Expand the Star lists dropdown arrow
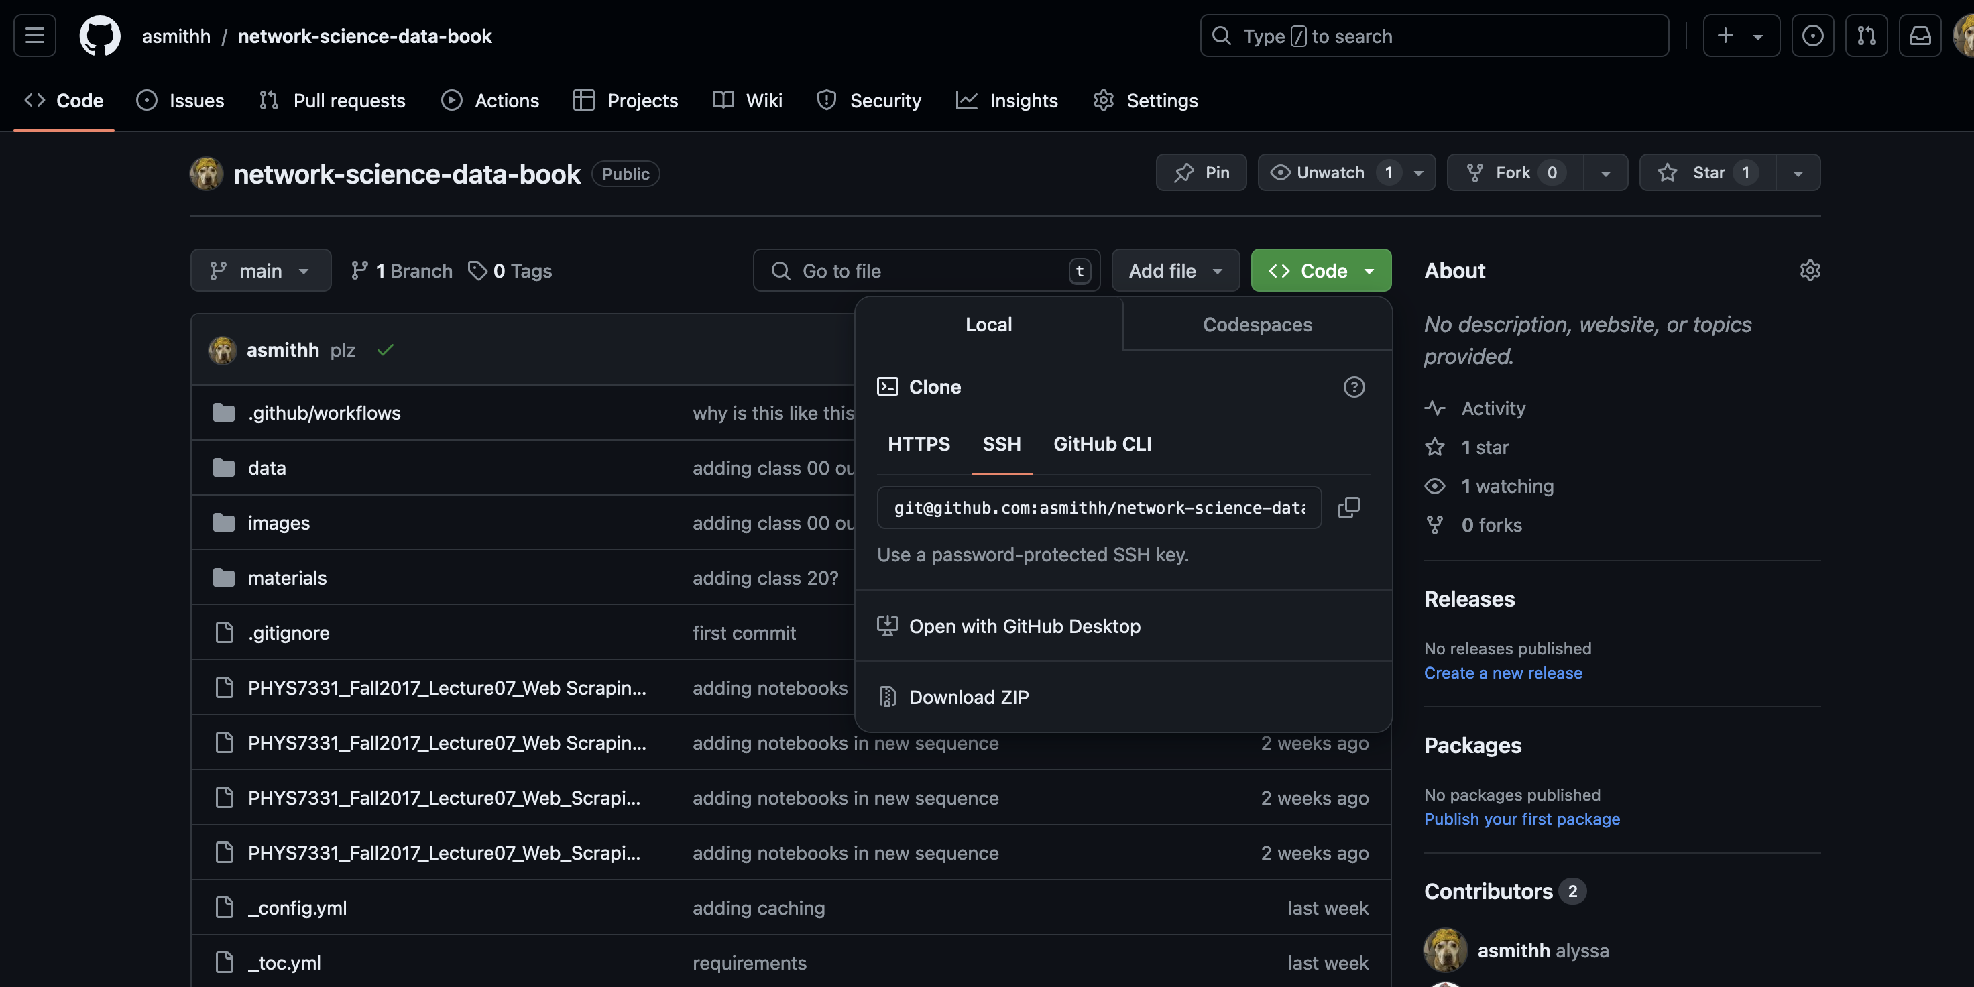 [1798, 172]
